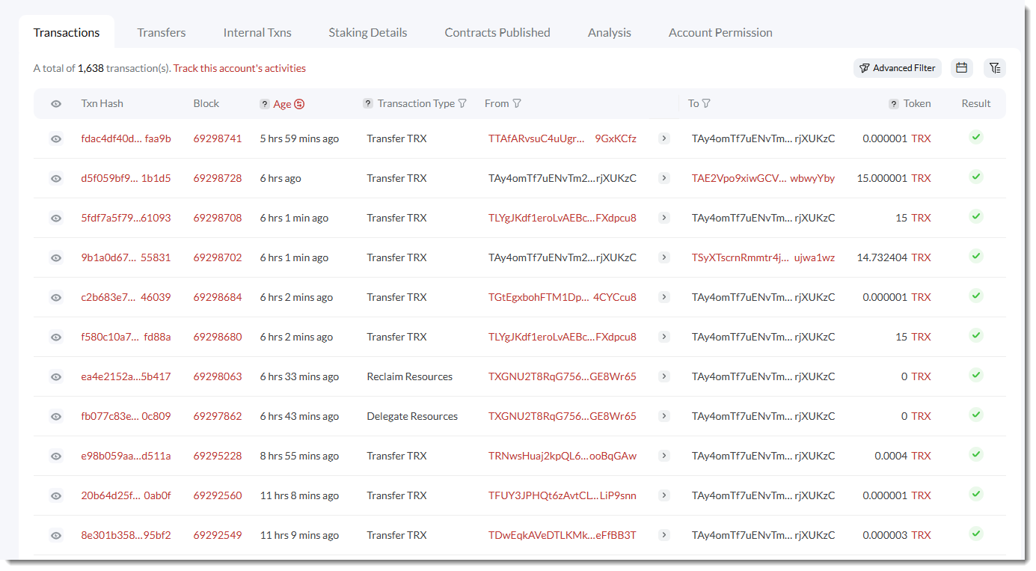Open the To column filter funnel

(x=706, y=103)
